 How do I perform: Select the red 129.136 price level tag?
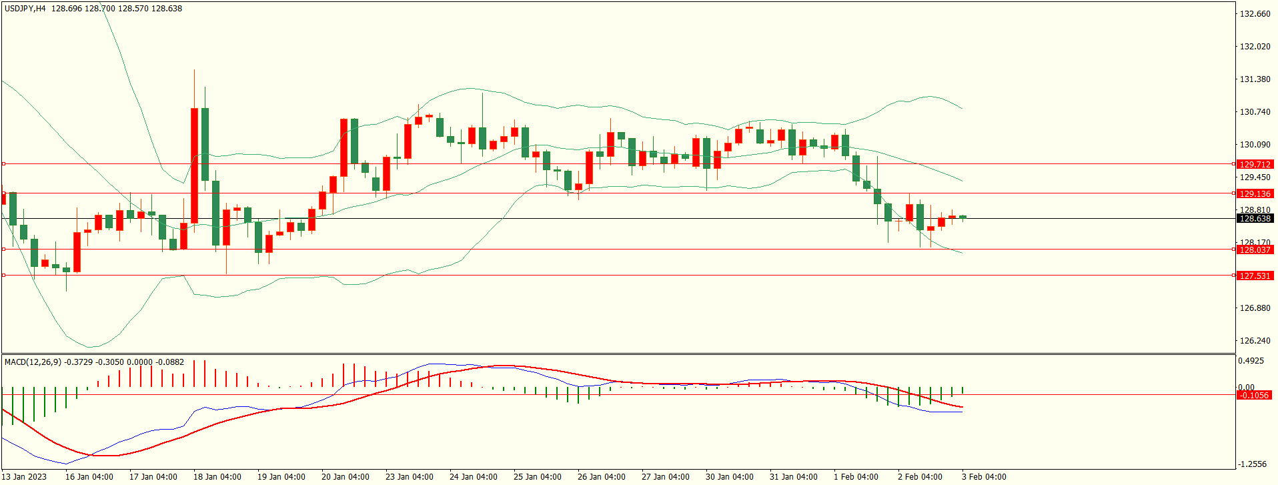click(x=1254, y=193)
